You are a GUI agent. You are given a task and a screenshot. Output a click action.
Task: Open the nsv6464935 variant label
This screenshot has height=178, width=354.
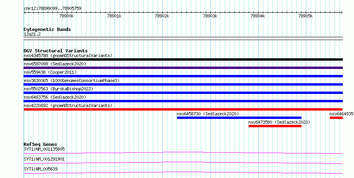[341, 114]
